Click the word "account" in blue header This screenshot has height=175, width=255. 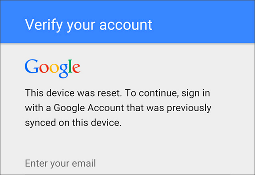point(126,25)
